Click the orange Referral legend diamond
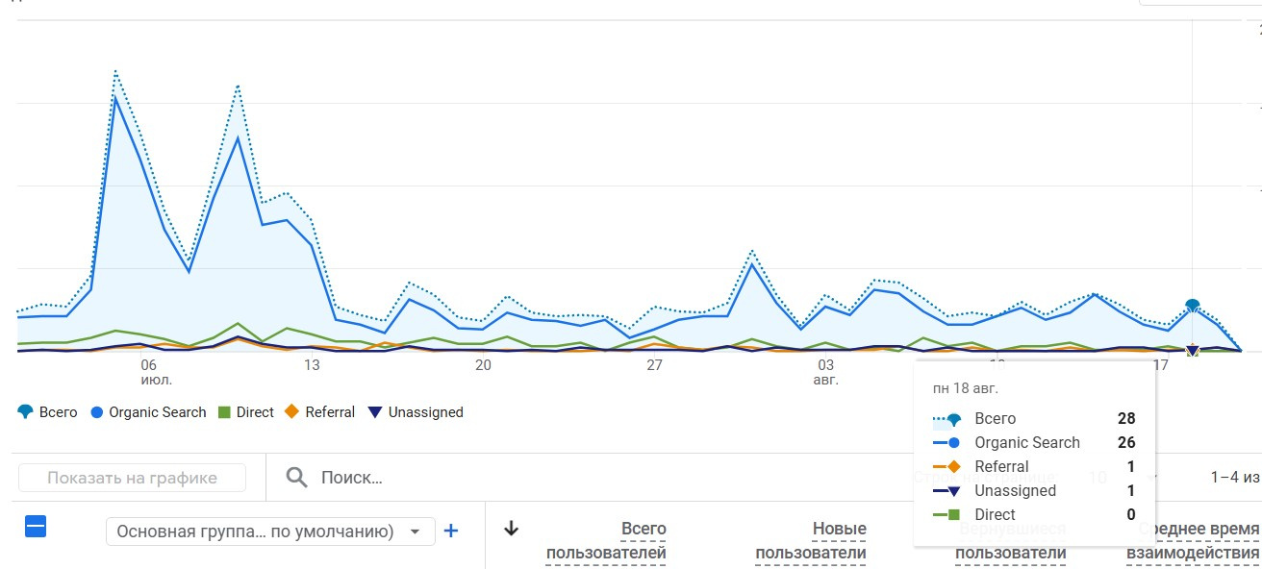This screenshot has height=569, width=1262. point(292,412)
